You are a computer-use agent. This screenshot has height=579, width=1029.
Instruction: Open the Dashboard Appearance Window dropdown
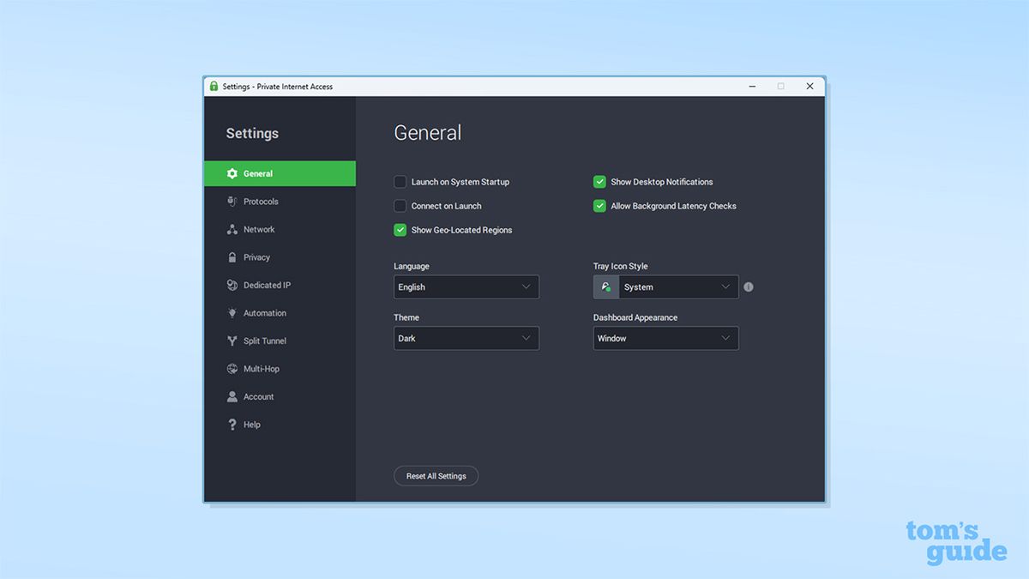665,338
